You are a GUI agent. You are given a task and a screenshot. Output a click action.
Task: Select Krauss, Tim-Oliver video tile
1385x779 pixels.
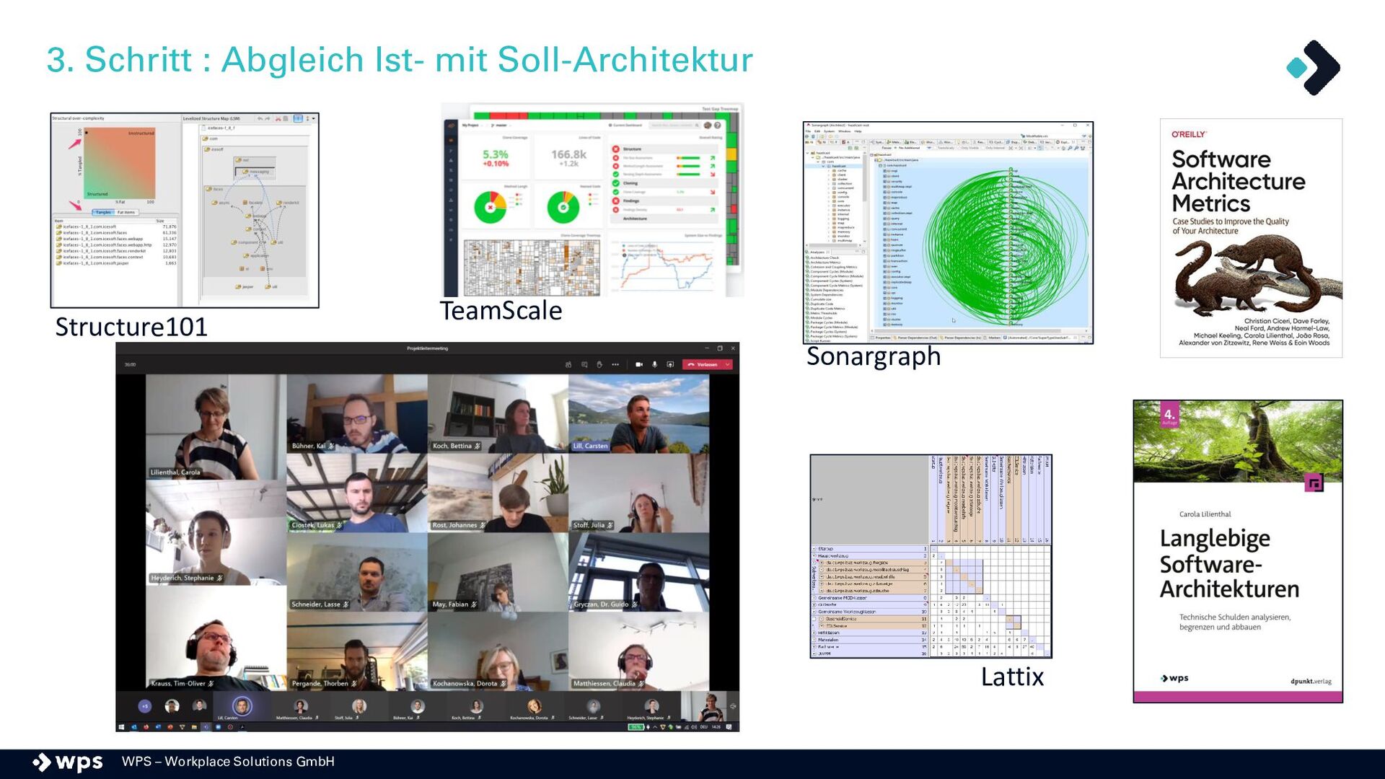click(216, 638)
